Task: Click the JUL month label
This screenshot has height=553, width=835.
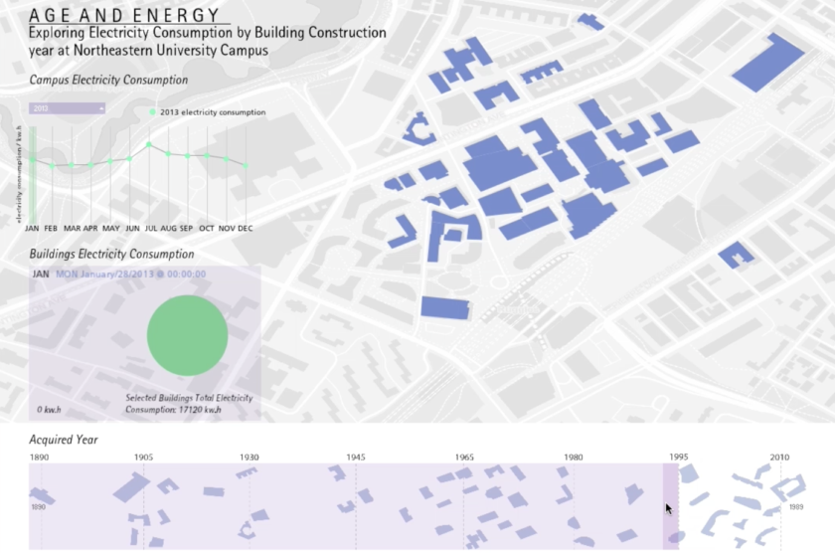Action: 151,228
